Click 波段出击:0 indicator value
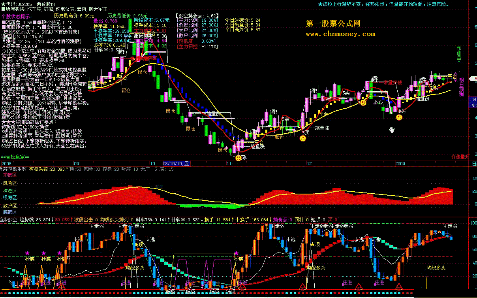The height and width of the screenshot is (298, 477). 86,219
